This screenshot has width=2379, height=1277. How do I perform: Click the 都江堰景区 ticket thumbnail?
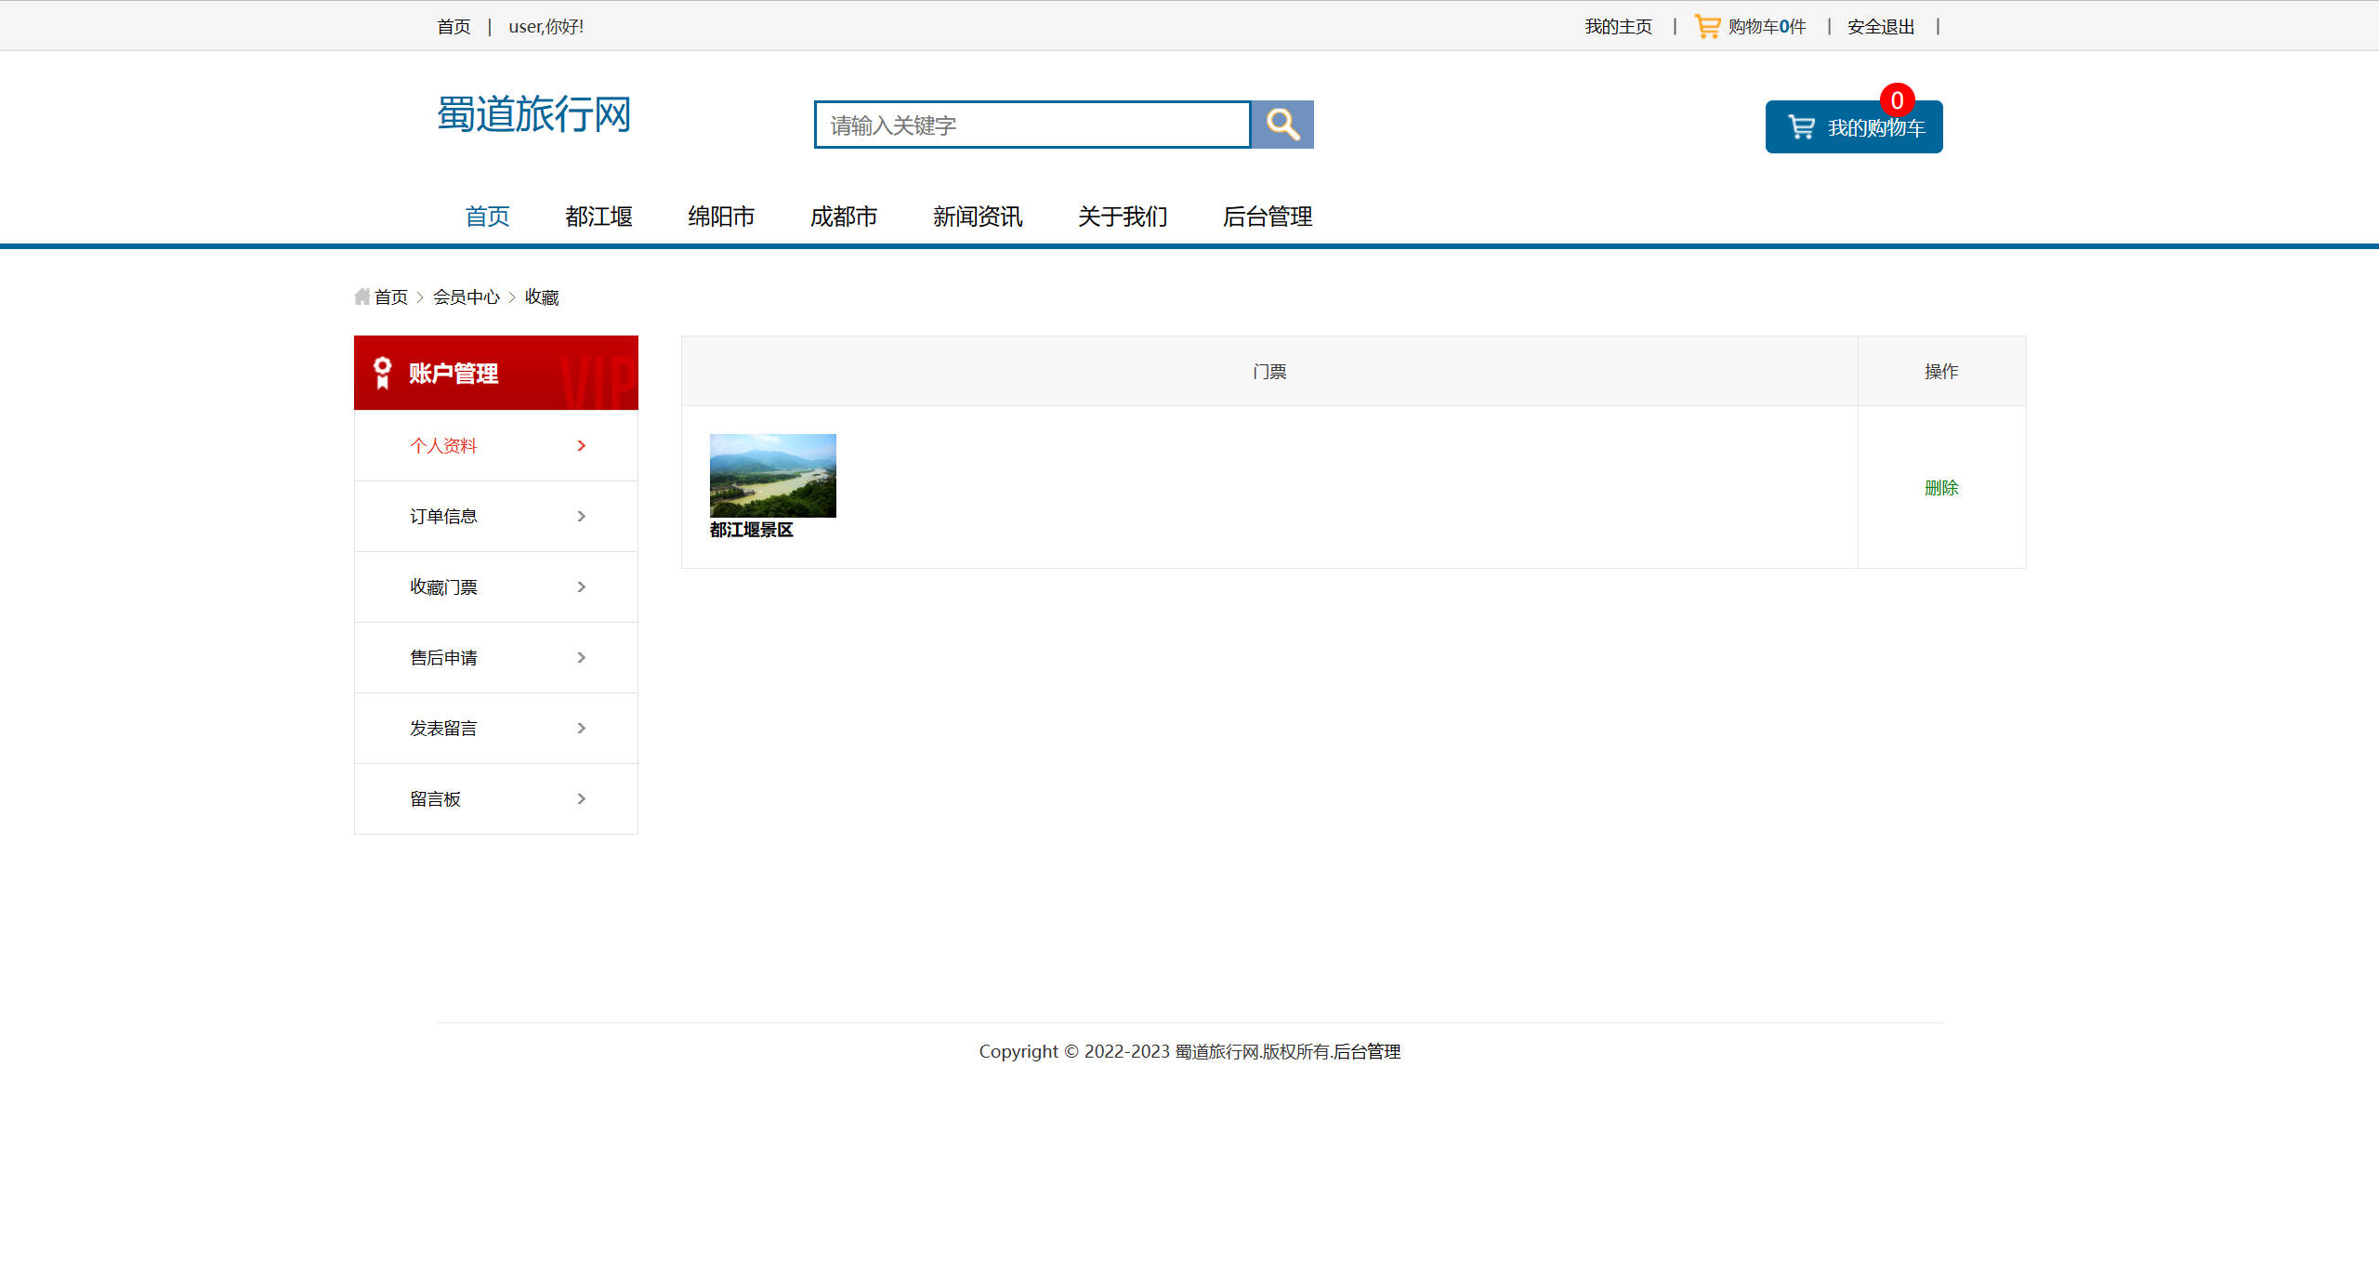click(x=772, y=475)
